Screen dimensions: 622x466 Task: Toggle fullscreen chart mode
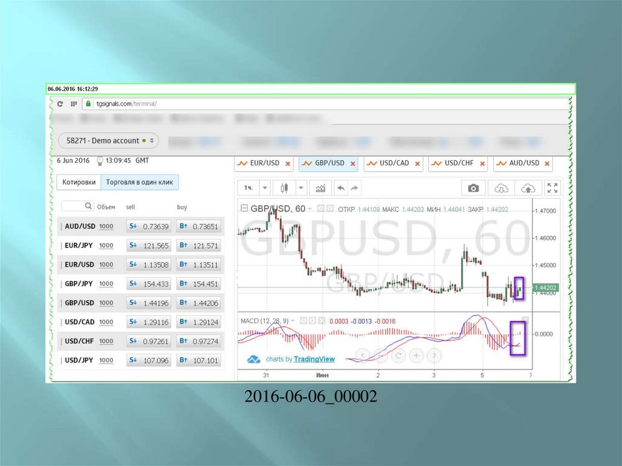tap(552, 188)
